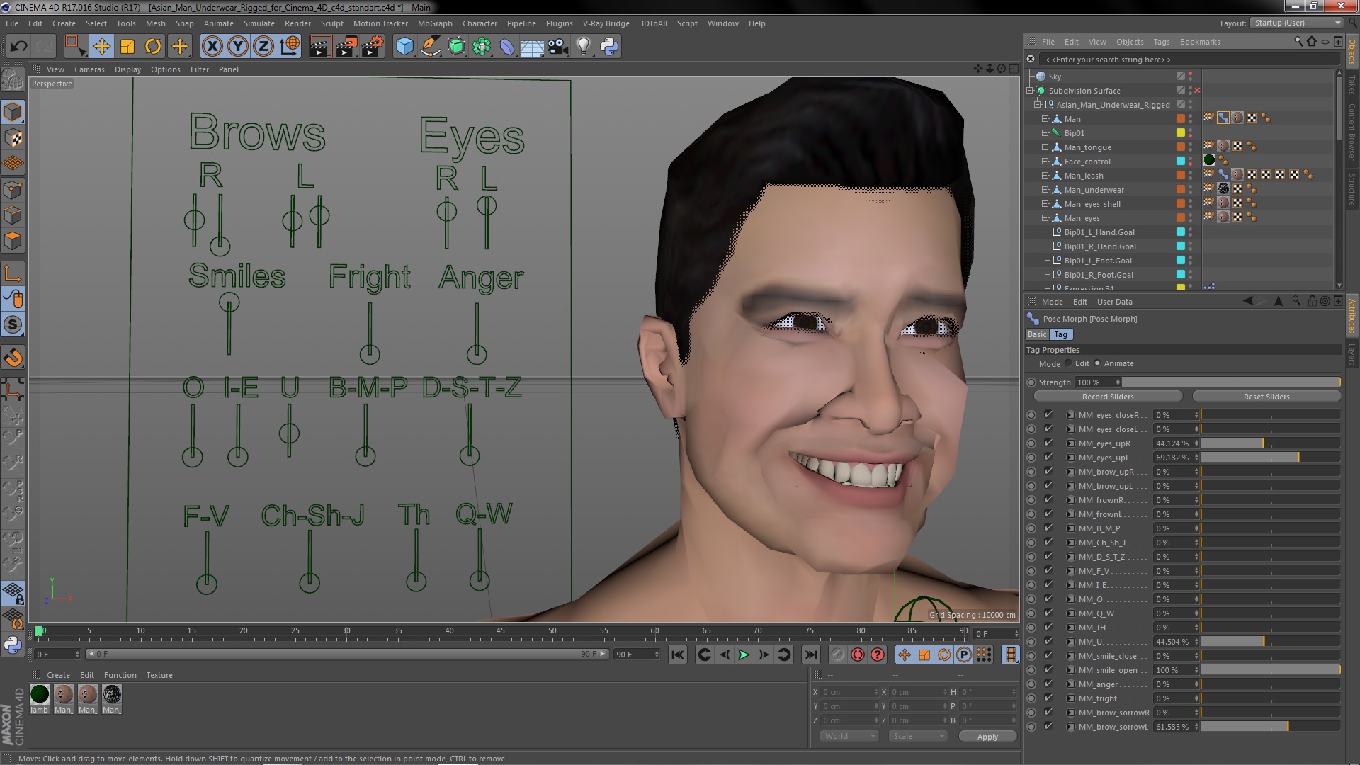Open viewport Cameras menu

(x=89, y=69)
